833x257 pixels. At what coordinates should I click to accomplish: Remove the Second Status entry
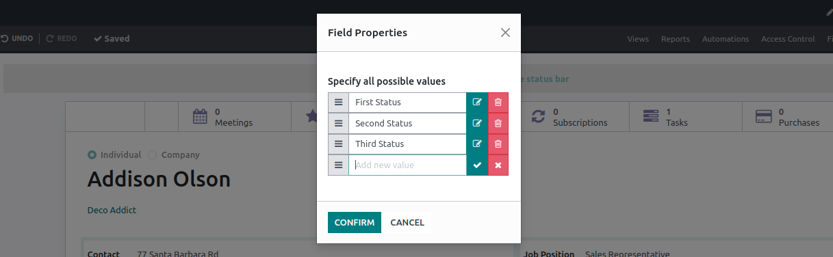coord(498,124)
